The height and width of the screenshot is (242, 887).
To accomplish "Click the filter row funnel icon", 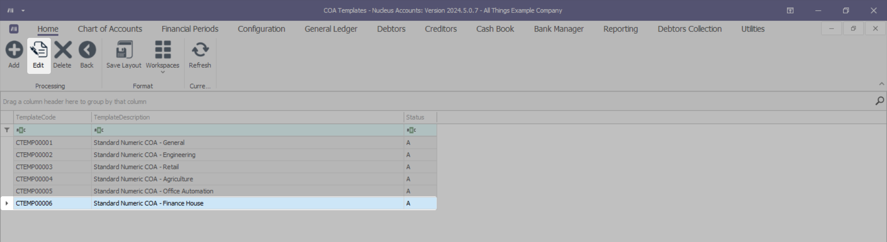I will (x=7, y=130).
